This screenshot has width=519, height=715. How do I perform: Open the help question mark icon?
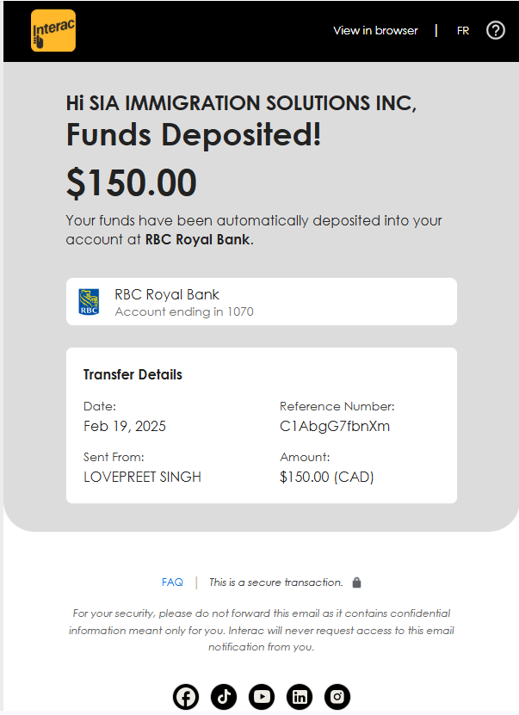click(x=495, y=31)
